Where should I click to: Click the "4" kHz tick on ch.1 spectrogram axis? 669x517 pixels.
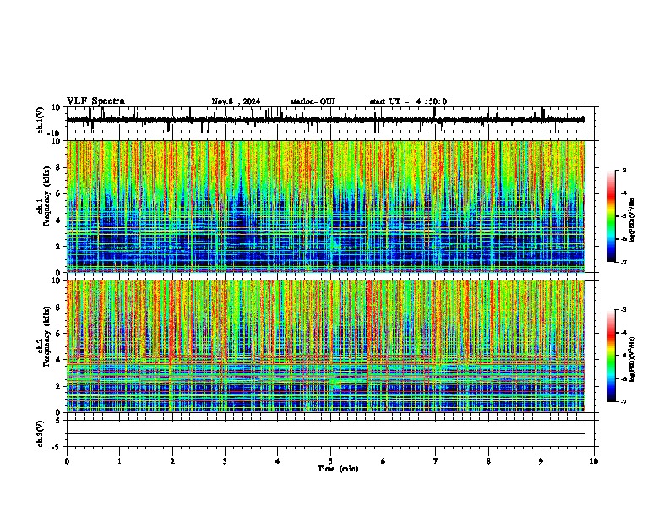point(59,220)
